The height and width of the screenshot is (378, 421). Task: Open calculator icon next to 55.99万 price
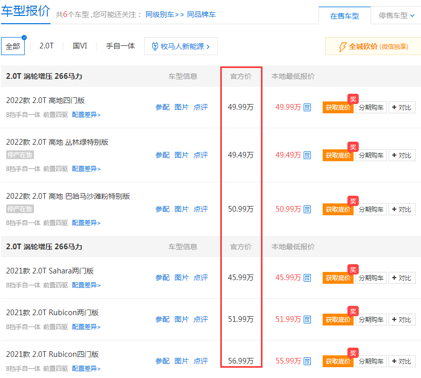[x=307, y=362]
